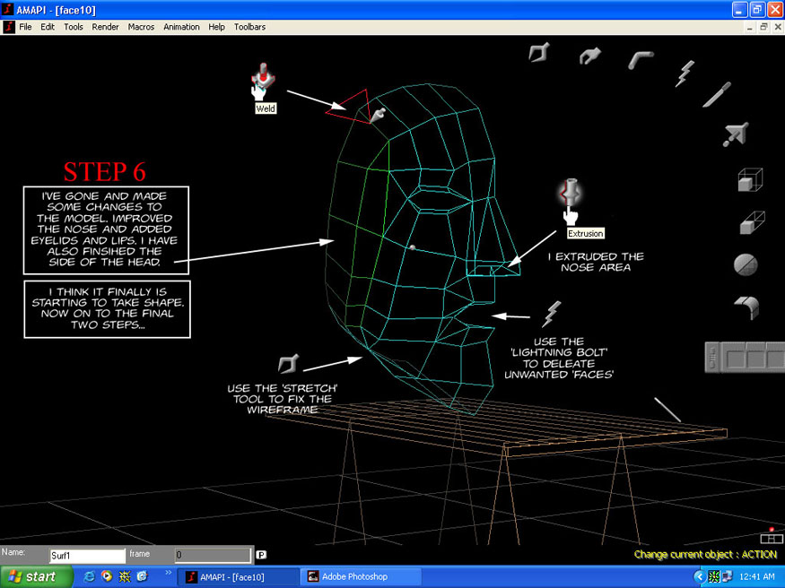Open the File menu

click(25, 27)
